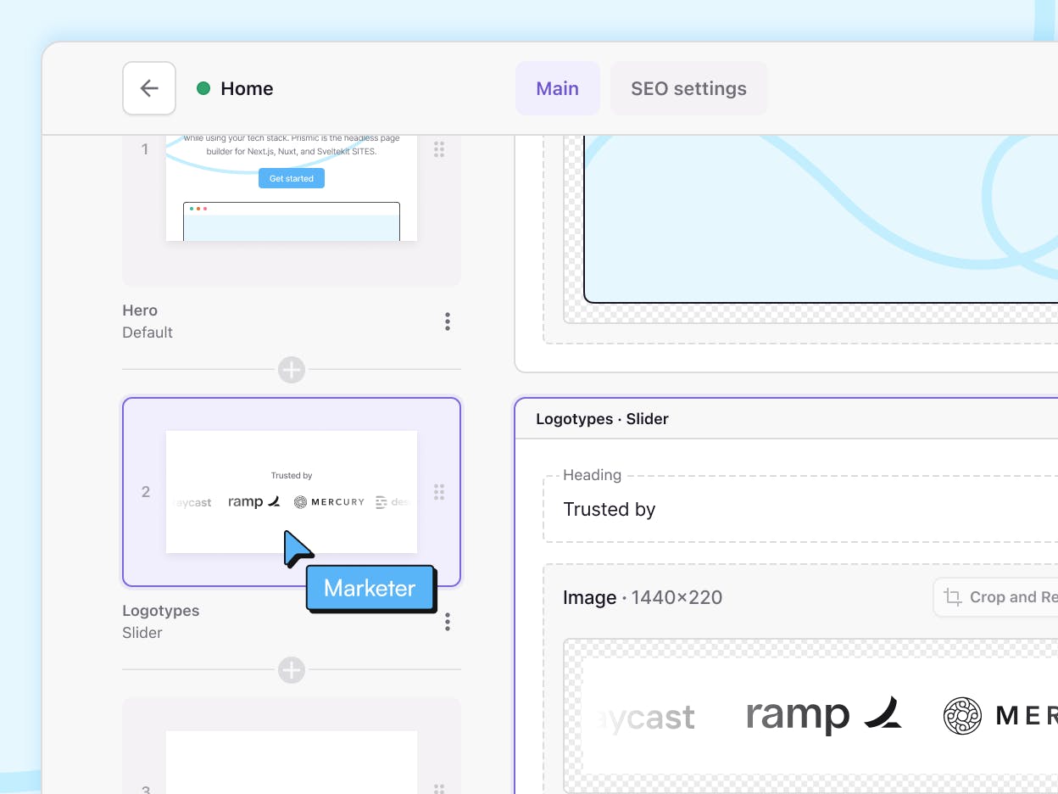This screenshot has height=794, width=1058.
Task: Click the logos image preview
Action: 810,716
